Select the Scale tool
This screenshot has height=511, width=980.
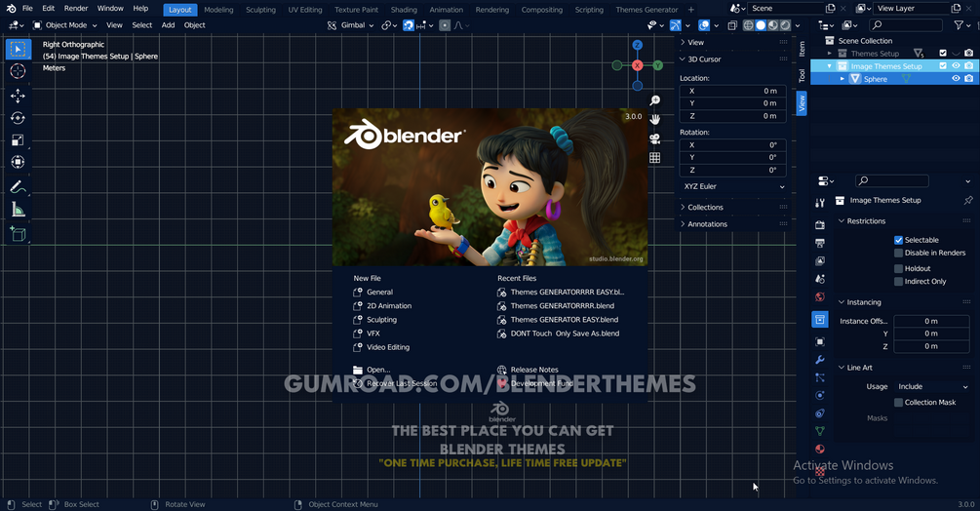point(19,139)
